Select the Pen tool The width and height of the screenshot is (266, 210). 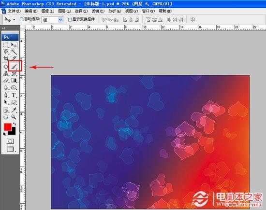[x=6, y=95]
